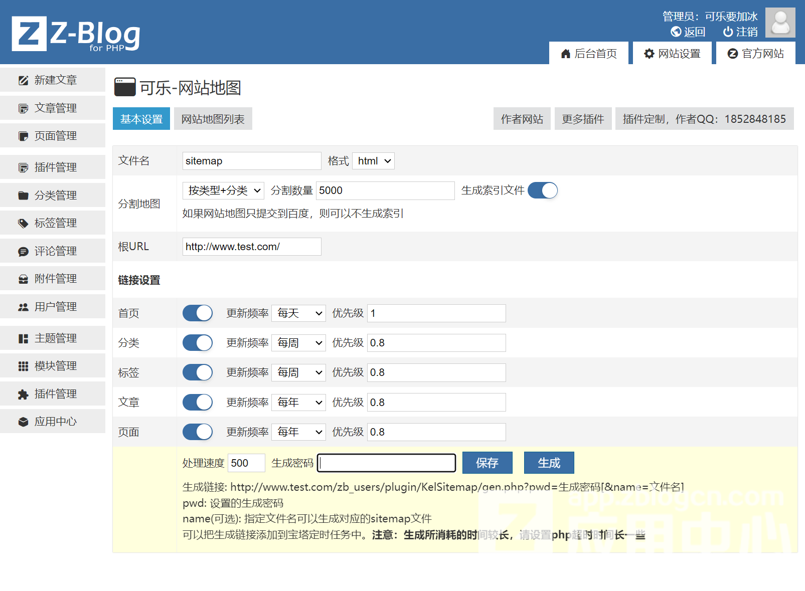Viewport: 805px width, 591px height.
Task: Click the admin avatar picture
Action: [x=780, y=23]
